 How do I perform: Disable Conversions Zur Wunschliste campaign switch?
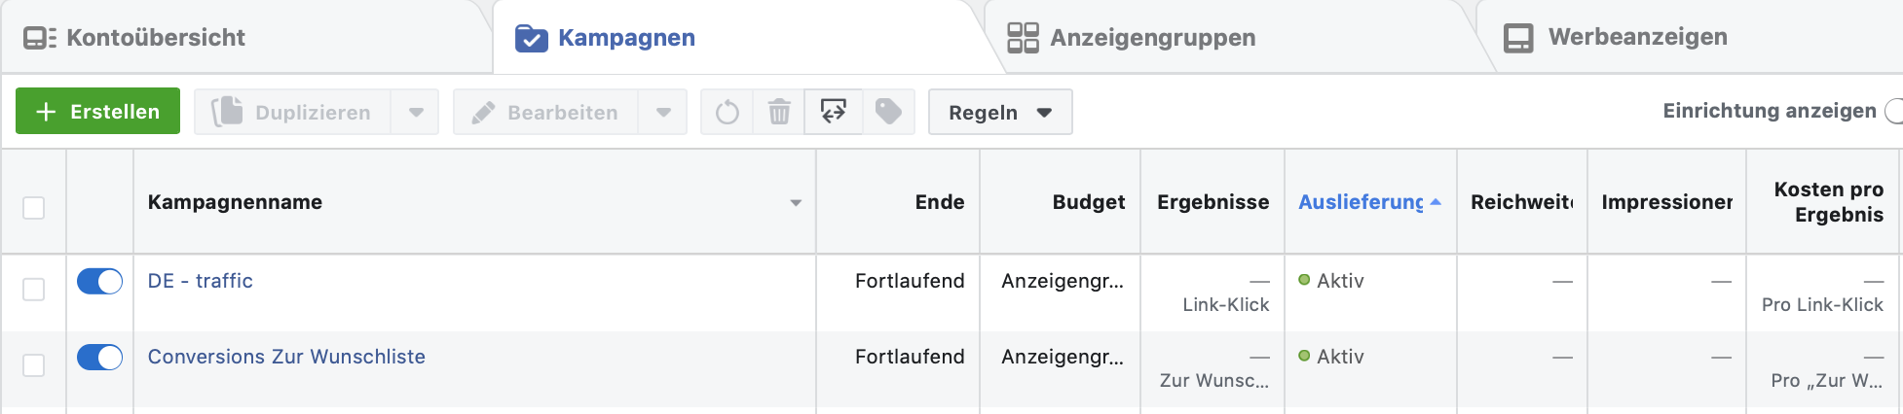tap(99, 357)
